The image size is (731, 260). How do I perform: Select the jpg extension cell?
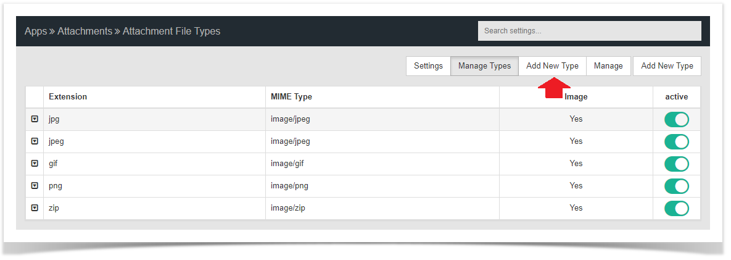tap(154, 119)
